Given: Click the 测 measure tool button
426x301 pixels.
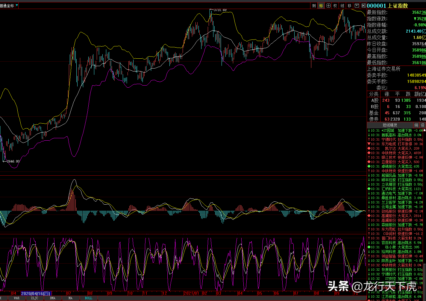Looking at the screenshot, I should [314, 6].
